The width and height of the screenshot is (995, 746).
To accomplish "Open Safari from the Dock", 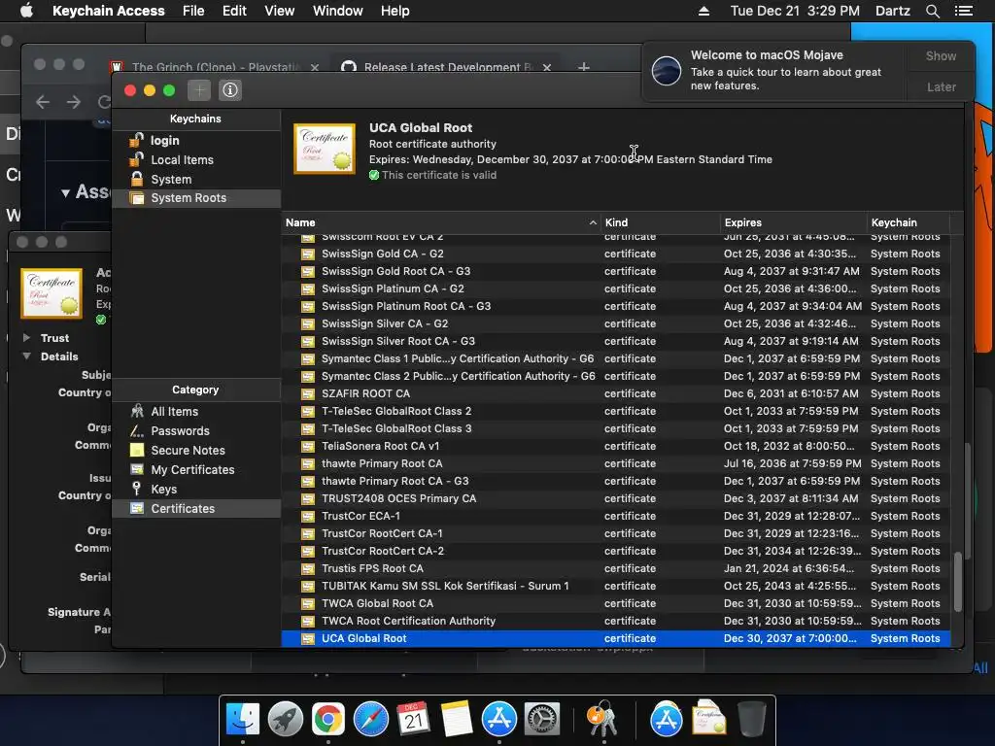I will 370,719.
